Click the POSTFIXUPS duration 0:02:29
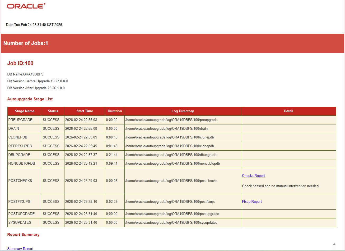The width and height of the screenshot is (345, 251). point(112,202)
